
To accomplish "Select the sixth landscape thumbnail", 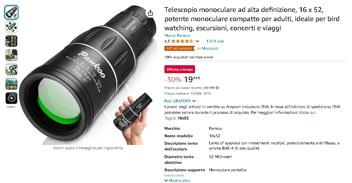I will click(x=11, y=84).
